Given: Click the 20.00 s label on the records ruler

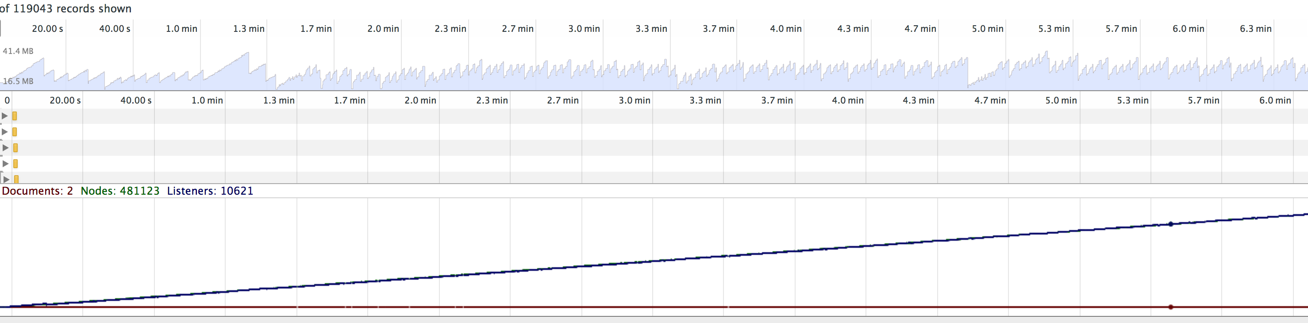Looking at the screenshot, I should [x=65, y=100].
